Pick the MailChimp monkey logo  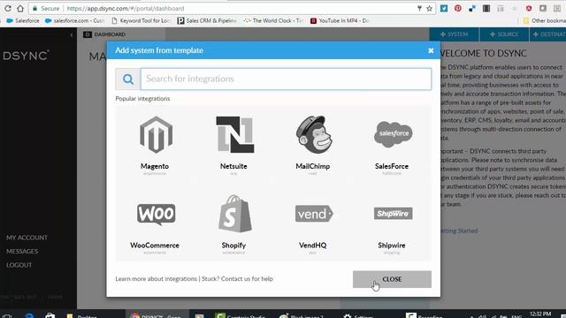(314, 134)
